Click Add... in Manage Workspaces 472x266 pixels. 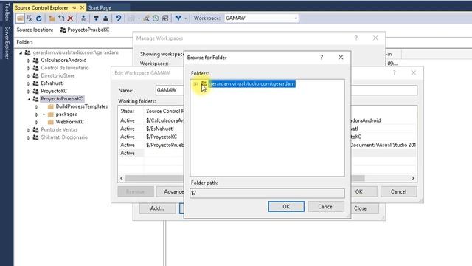pos(157,208)
